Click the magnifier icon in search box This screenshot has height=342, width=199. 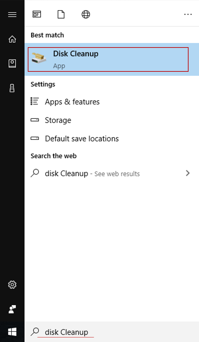[x=35, y=332]
